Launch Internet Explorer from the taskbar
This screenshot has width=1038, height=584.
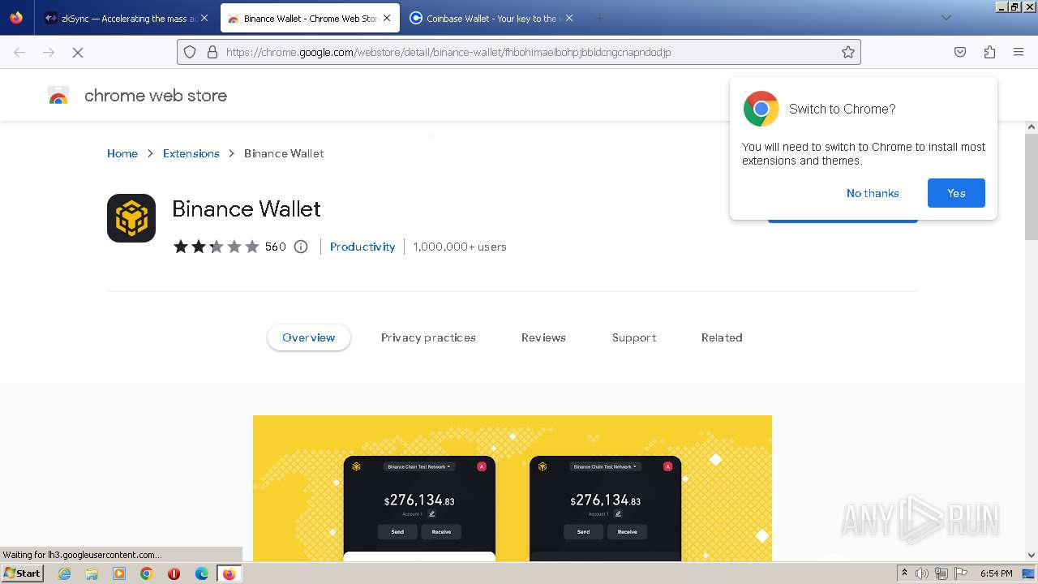[64, 573]
